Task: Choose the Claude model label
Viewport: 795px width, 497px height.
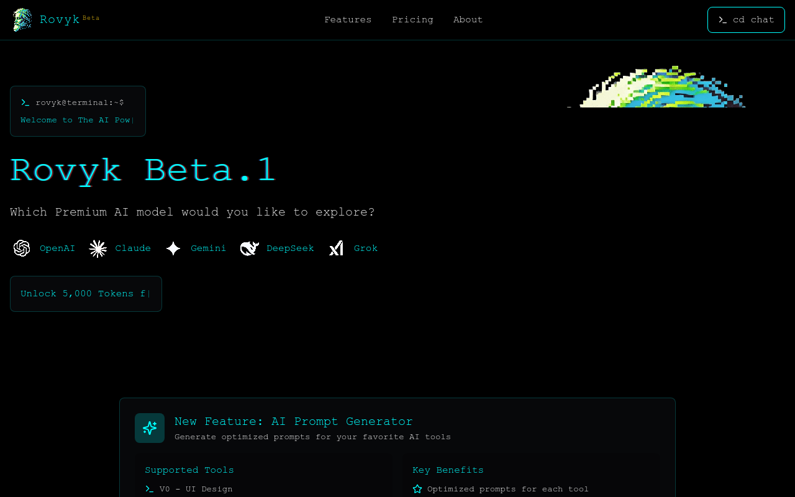Action: [x=133, y=248]
